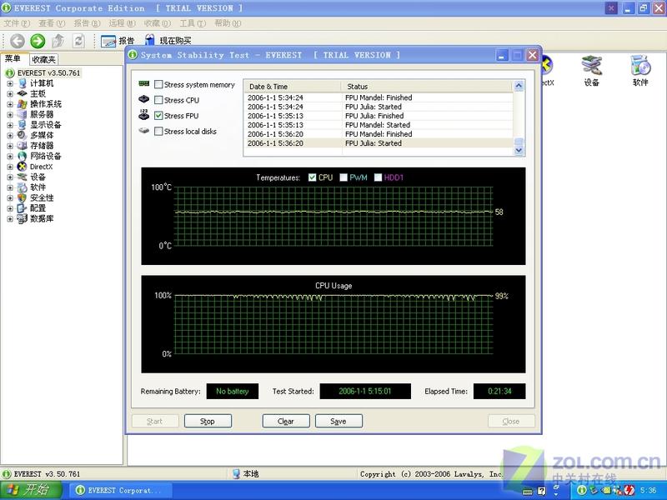
Task: Select the 显示设备 tree icon
Action: 23,125
